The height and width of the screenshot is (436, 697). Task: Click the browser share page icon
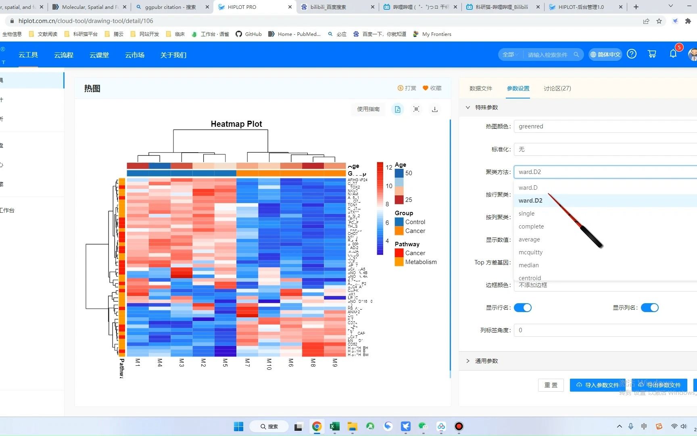tap(646, 21)
